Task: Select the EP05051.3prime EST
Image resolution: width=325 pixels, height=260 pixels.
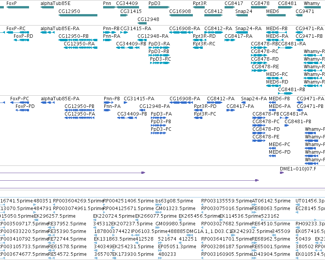Action: coord(159,250)
